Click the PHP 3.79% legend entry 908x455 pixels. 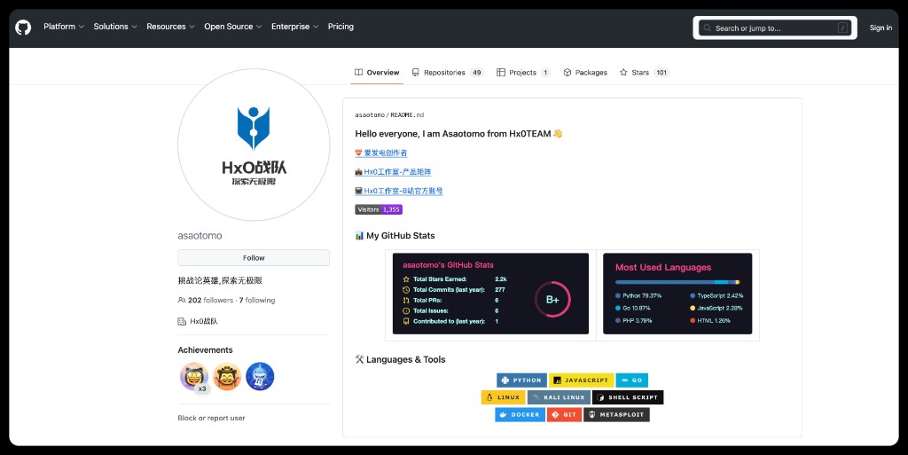coord(633,320)
